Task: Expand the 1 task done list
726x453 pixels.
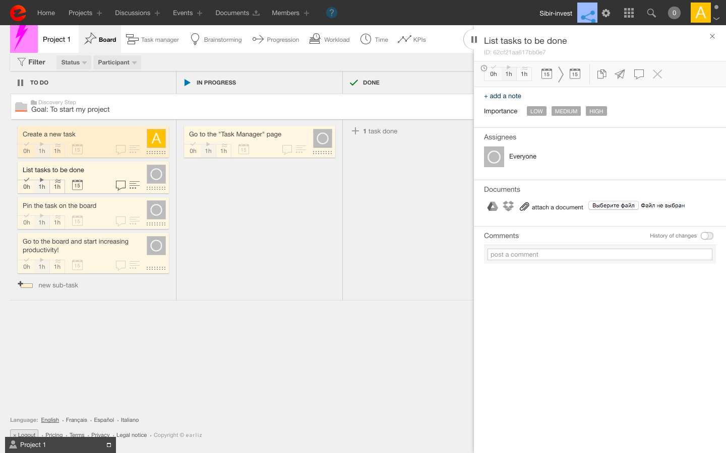Action: (x=375, y=131)
